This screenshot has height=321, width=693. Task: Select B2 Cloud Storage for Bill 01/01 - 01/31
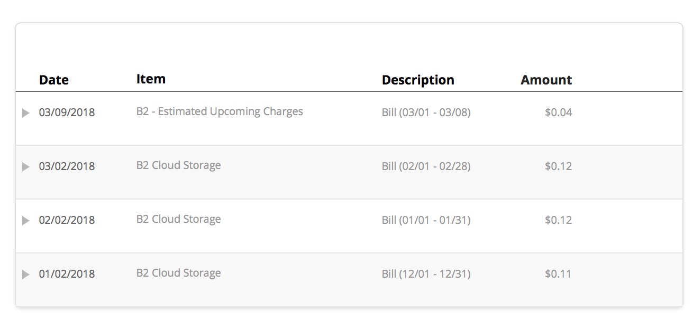(178, 219)
